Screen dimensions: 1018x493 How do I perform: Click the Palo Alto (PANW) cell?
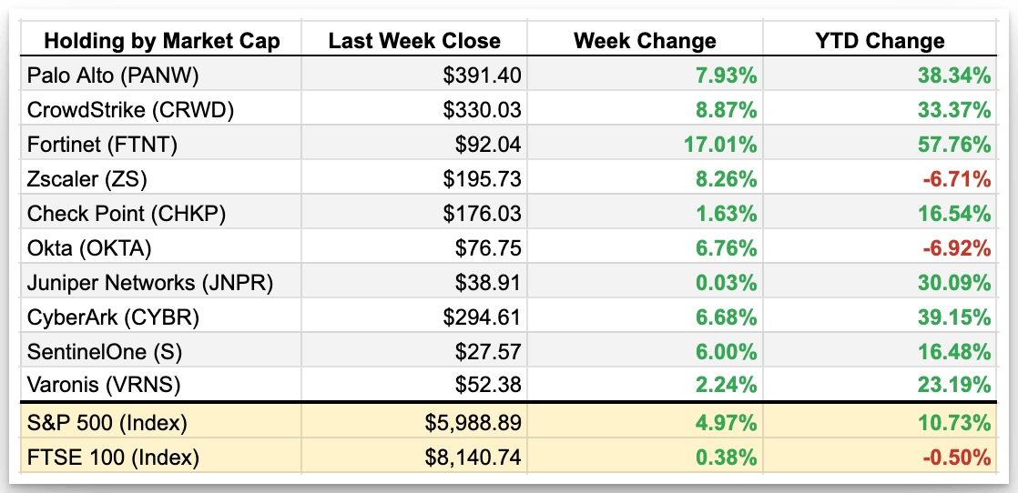coord(113,75)
